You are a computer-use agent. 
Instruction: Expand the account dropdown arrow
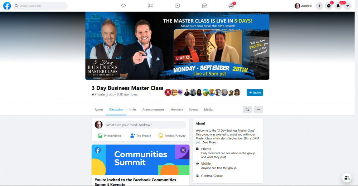click(348, 6)
